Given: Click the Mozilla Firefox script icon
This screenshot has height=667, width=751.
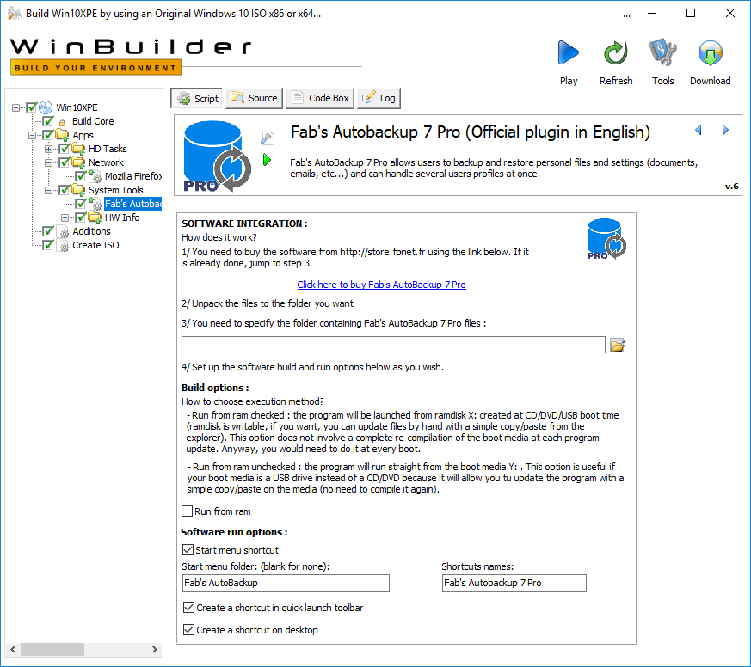Looking at the screenshot, I should click(x=95, y=176).
